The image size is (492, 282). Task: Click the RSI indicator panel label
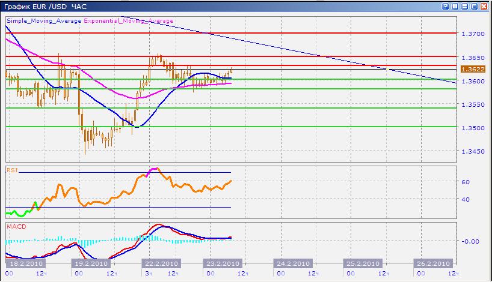pos(12,170)
